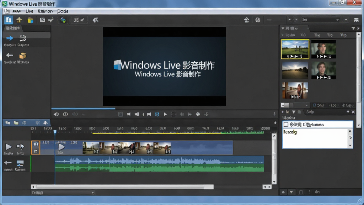Click the blue right arrow in the left panel
This screenshot has height=205, width=364.
coord(10,38)
